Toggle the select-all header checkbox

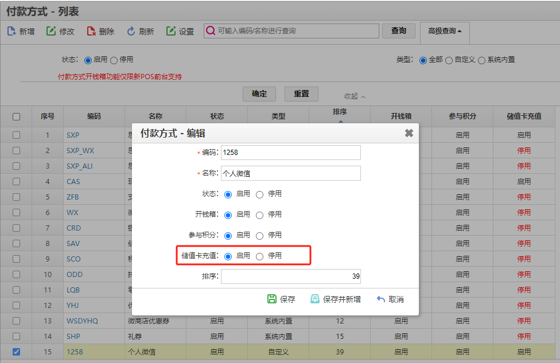[x=17, y=117]
